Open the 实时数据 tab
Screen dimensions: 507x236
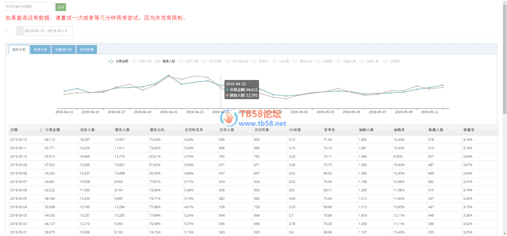[86, 49]
